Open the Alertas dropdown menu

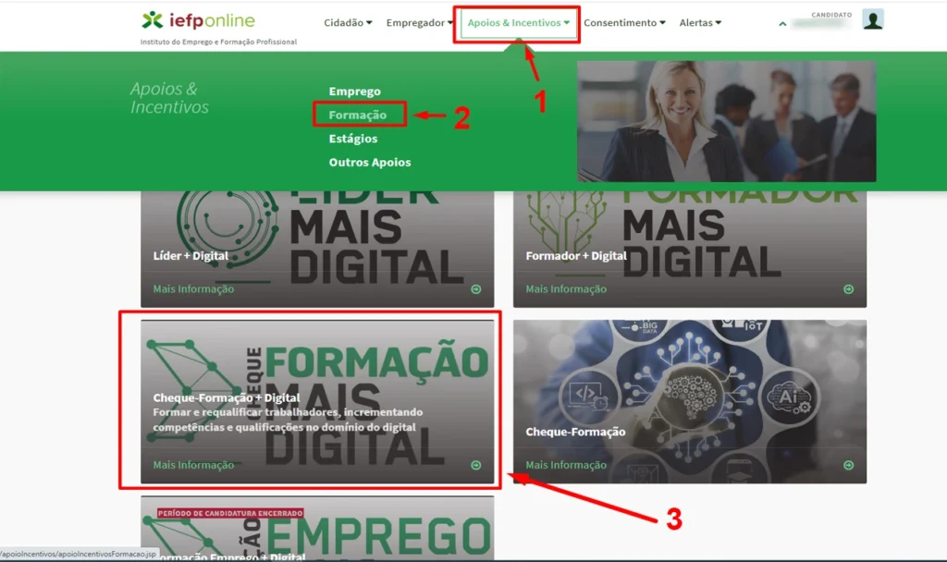click(700, 22)
